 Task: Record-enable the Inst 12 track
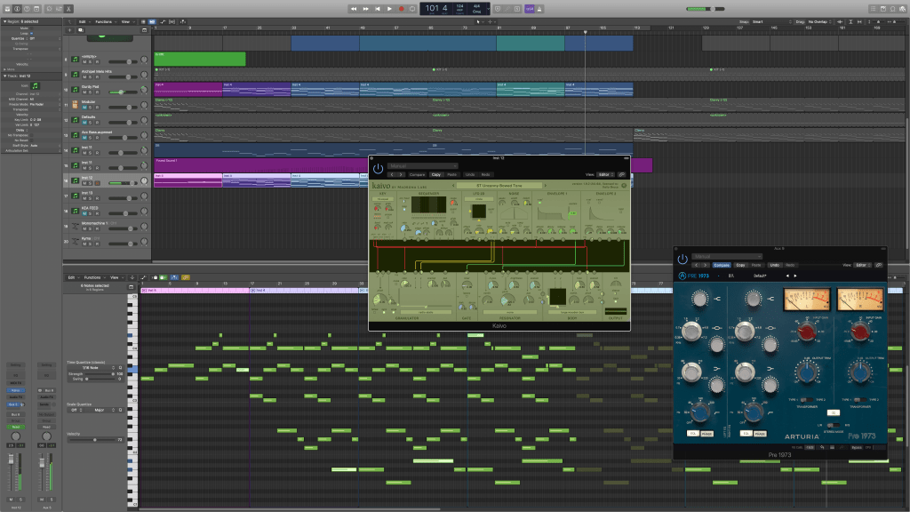pyautogui.click(x=97, y=183)
